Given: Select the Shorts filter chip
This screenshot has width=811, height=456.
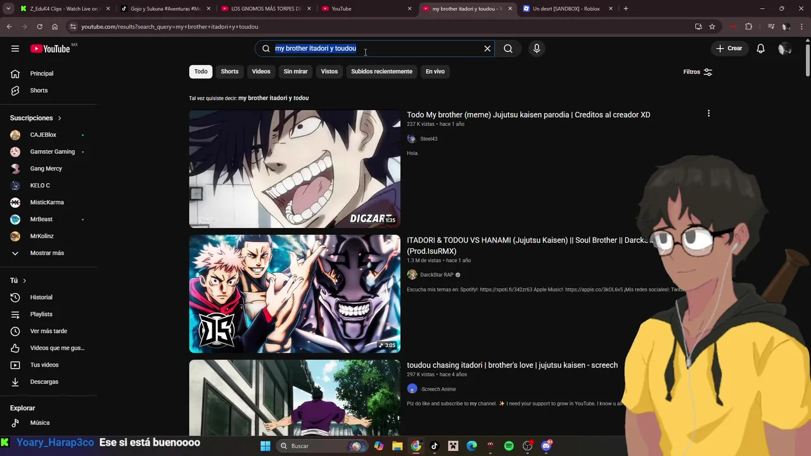Looking at the screenshot, I should point(229,72).
